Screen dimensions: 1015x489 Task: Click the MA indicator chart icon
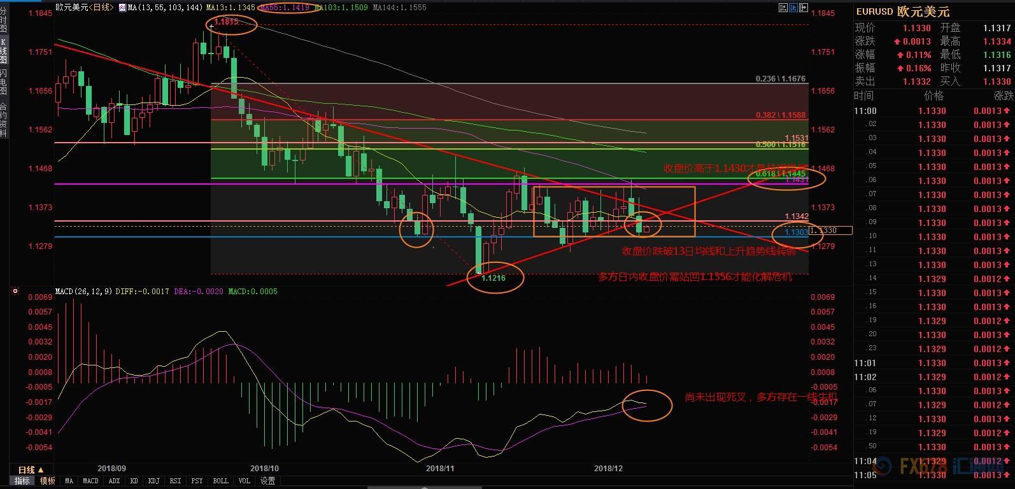(x=122, y=8)
